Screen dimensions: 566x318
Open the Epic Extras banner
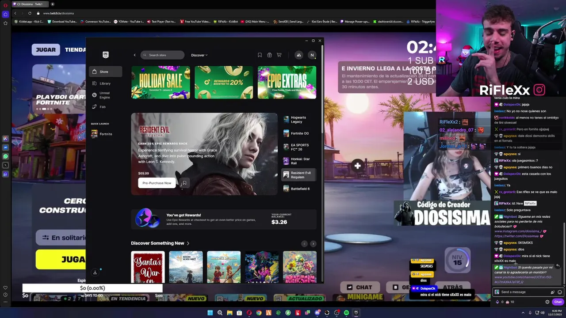(x=287, y=82)
